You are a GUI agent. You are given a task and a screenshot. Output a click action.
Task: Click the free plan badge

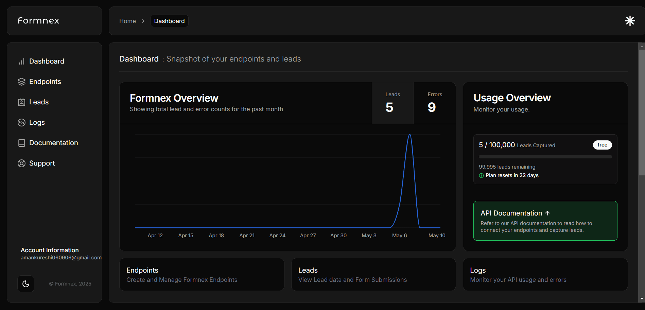point(602,145)
